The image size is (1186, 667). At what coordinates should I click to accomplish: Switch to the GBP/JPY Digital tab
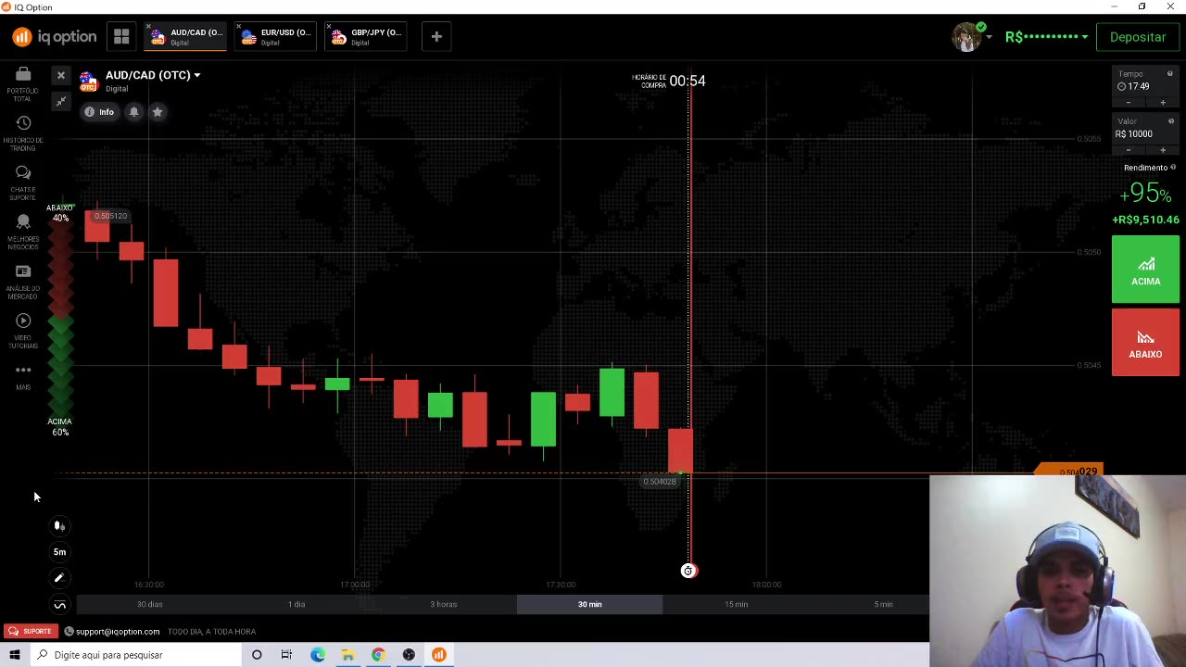367,37
